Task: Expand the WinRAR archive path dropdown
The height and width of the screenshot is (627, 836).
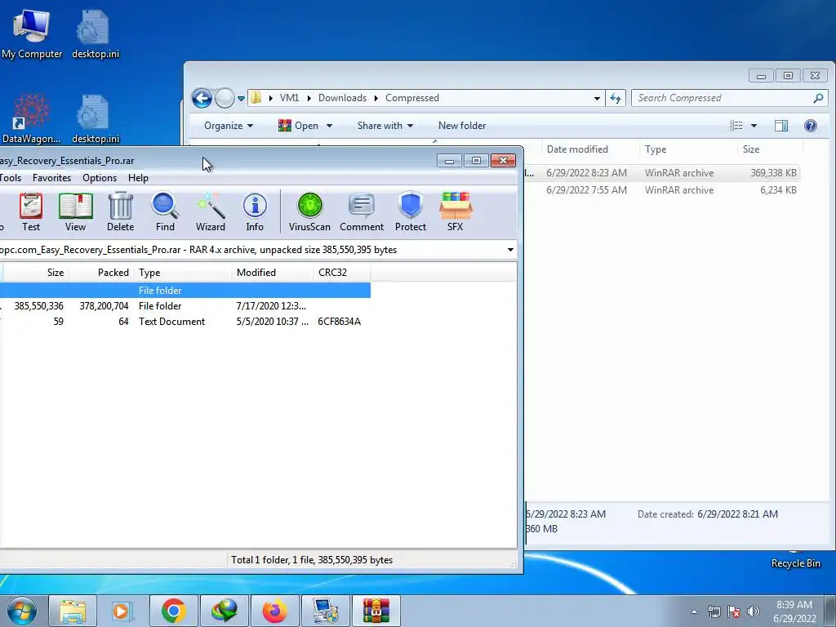Action: [510, 250]
